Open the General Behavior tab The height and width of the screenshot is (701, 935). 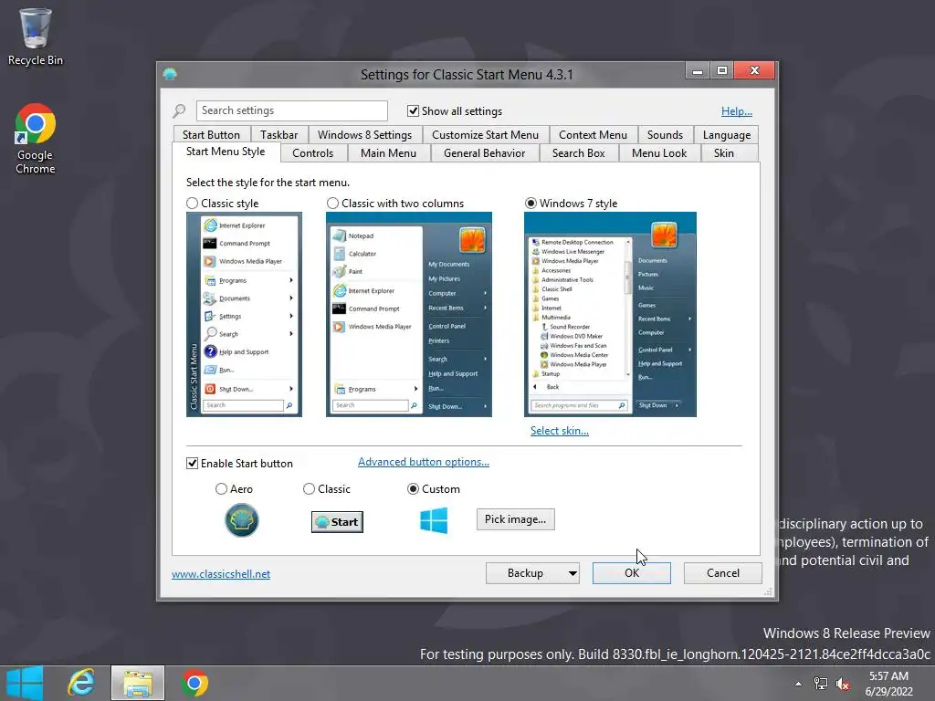(485, 153)
